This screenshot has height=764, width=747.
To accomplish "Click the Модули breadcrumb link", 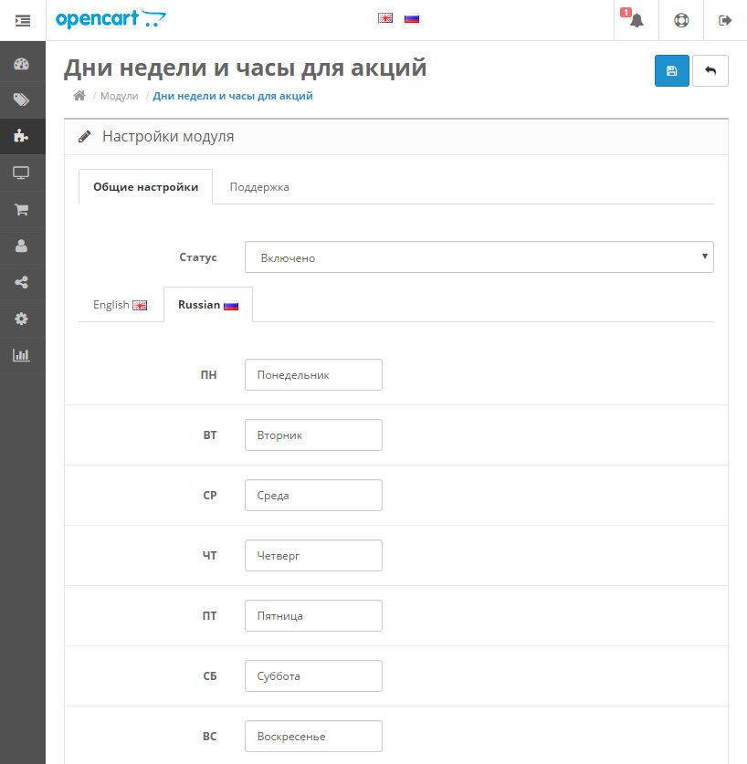I will click(119, 96).
